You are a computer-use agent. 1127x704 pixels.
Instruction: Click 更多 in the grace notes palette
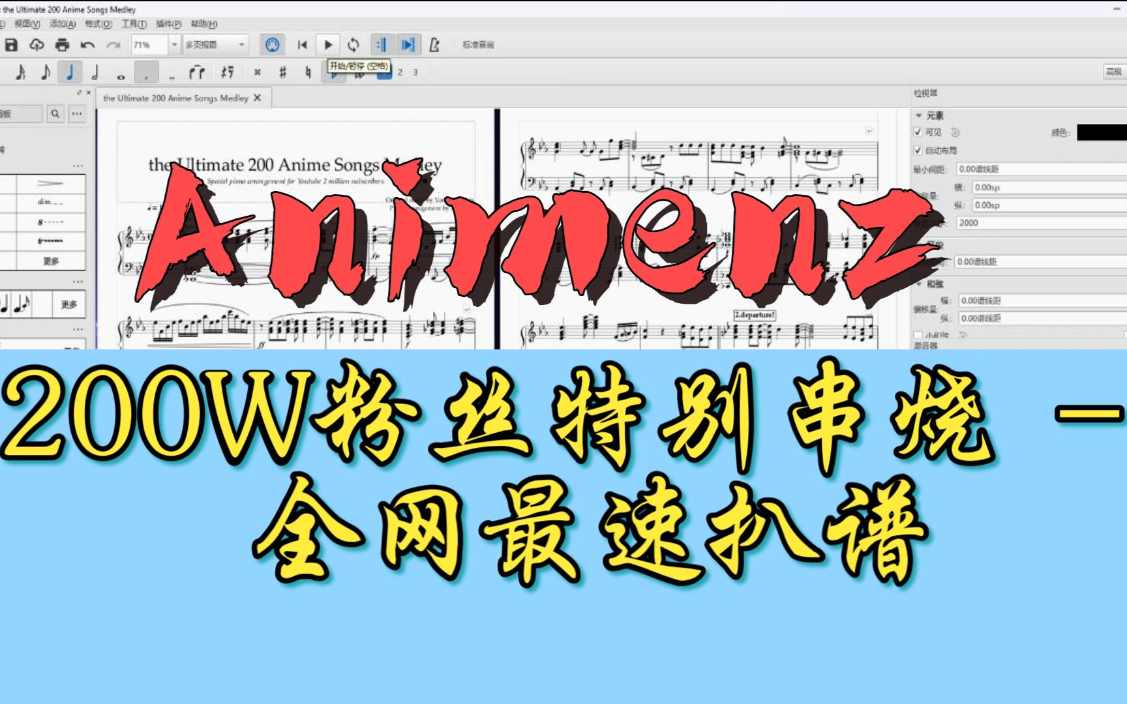click(69, 304)
